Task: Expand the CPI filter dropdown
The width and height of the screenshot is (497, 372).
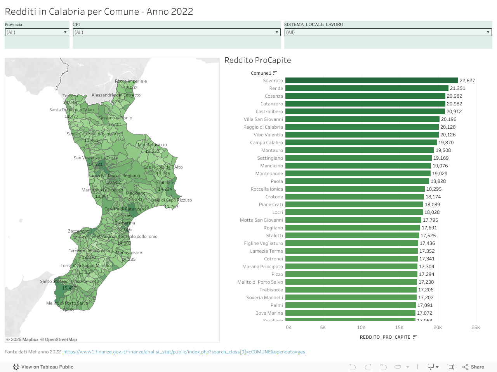Action: coord(177,32)
